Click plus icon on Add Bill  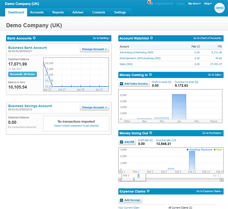(x=122, y=142)
